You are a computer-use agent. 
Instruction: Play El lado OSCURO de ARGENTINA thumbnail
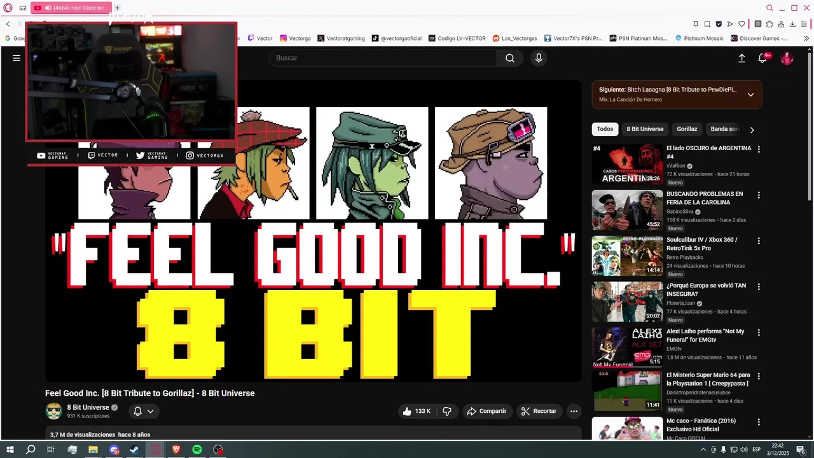click(x=627, y=164)
